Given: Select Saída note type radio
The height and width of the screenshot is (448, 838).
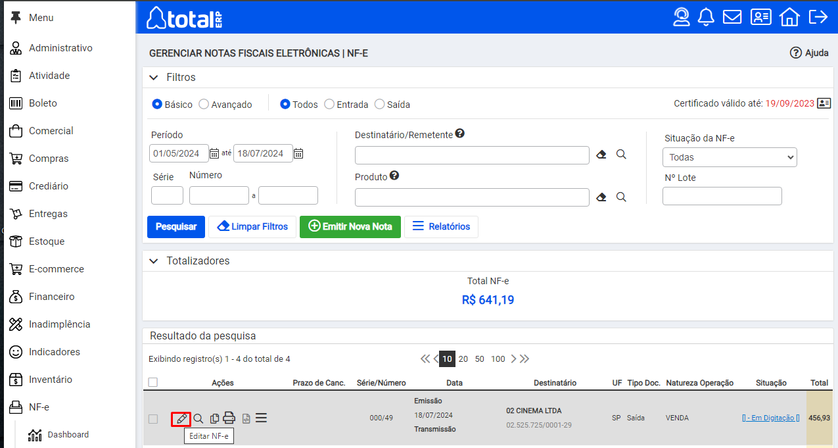Looking at the screenshot, I should (x=380, y=104).
